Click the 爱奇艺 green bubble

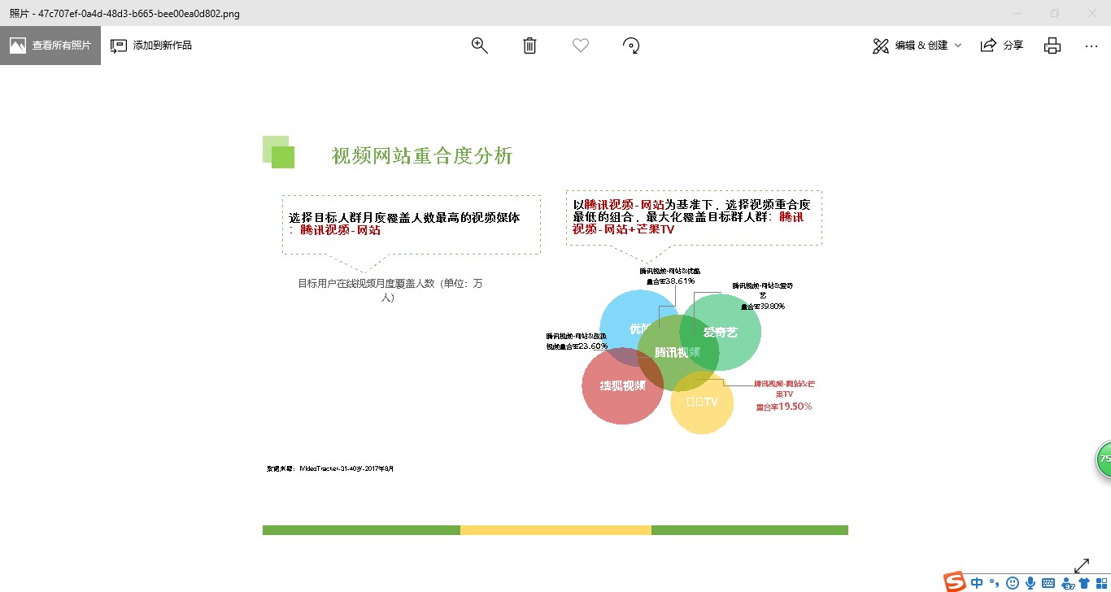pos(721,332)
